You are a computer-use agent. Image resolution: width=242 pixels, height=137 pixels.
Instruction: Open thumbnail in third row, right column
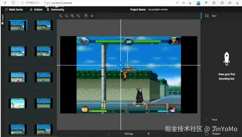click(x=44, y=77)
